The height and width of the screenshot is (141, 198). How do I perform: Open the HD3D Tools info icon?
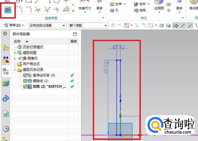pos(6,99)
